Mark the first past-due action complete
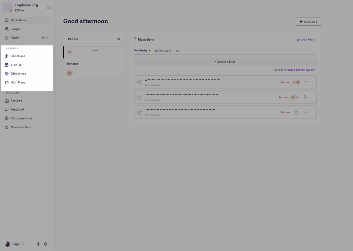Viewport: 353px width, 251px height. point(140,82)
